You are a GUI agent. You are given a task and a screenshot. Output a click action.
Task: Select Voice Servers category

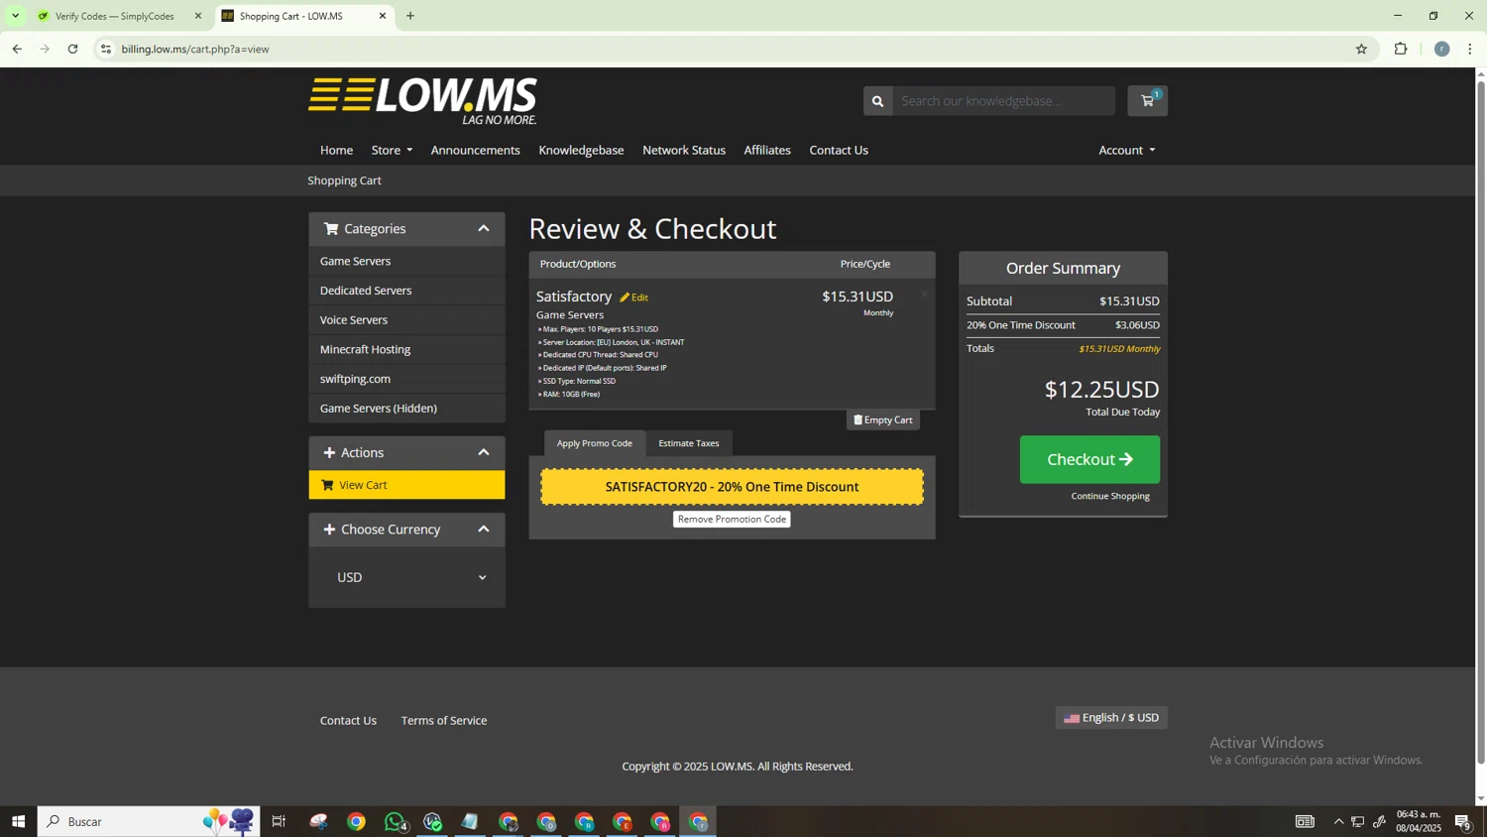(406, 320)
